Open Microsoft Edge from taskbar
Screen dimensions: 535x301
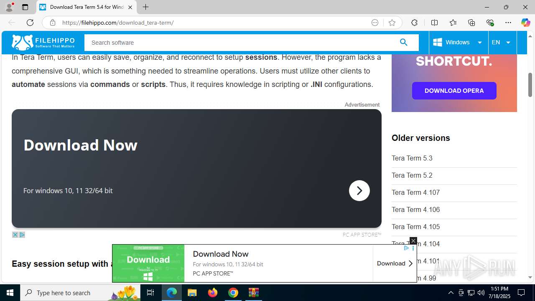(172, 293)
